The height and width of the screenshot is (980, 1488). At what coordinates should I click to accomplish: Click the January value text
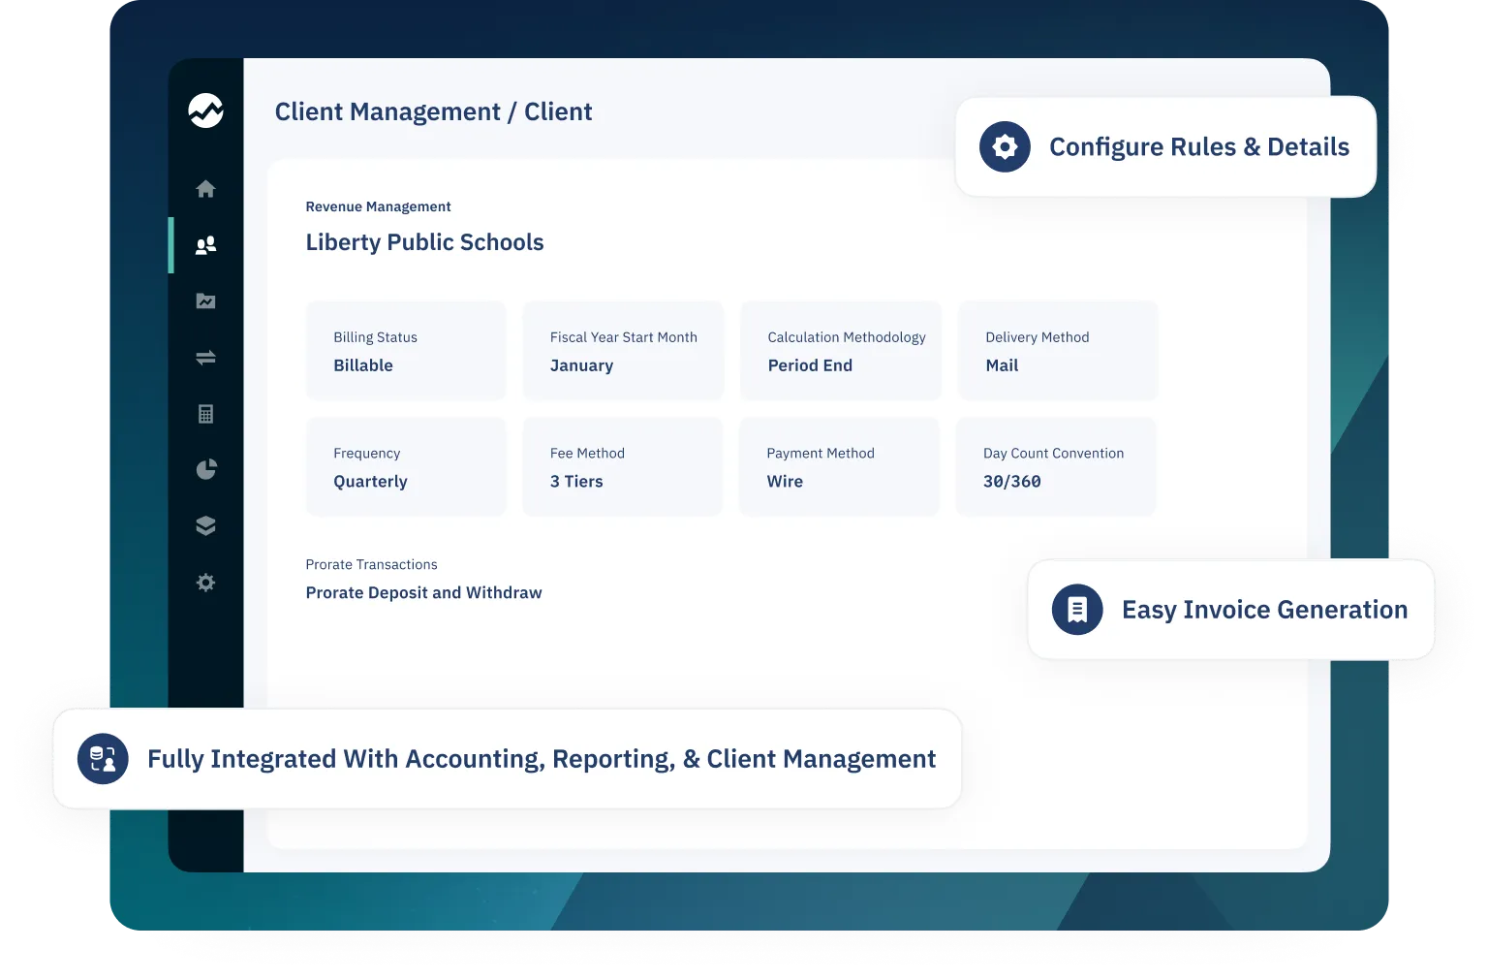click(581, 365)
